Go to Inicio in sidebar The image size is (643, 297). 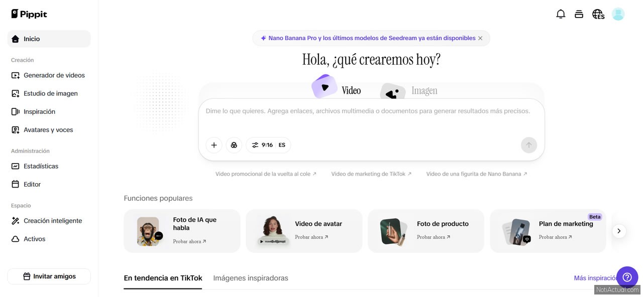[x=49, y=39]
